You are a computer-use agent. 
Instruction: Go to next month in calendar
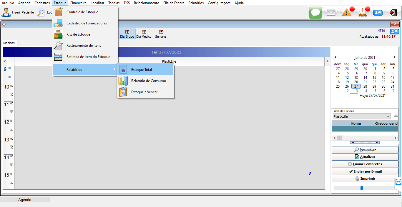click(x=395, y=57)
